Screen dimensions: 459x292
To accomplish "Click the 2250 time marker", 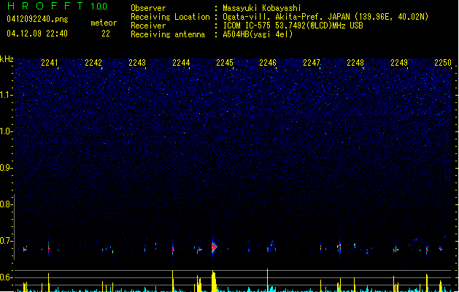I will tap(443, 63).
